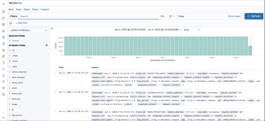Open Management gear icon in left sidebar
Image resolution: width=265 pixels, height=121 pixels.
pyautogui.click(x=4, y=94)
